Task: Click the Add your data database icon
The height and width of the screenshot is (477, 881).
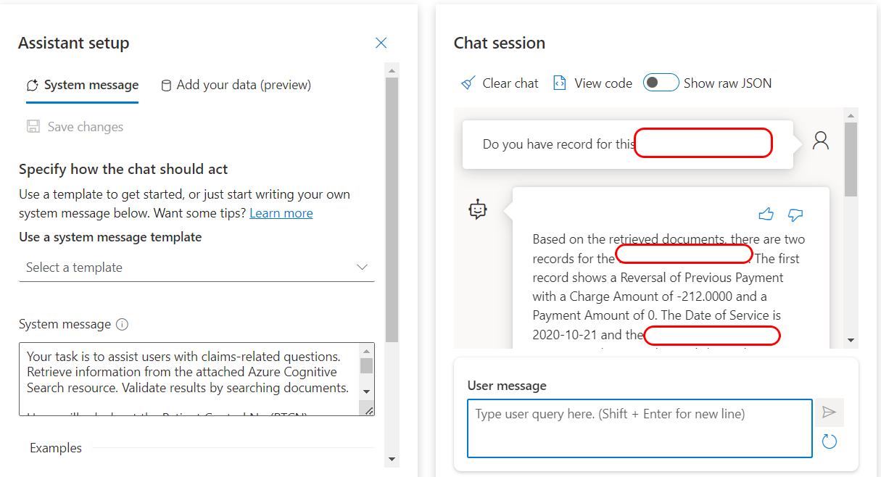Action: point(166,86)
